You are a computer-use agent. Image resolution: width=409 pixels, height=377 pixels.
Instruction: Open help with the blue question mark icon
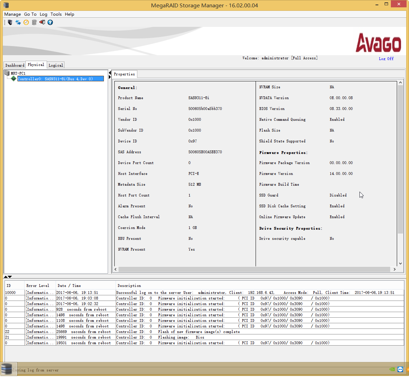(x=50, y=22)
